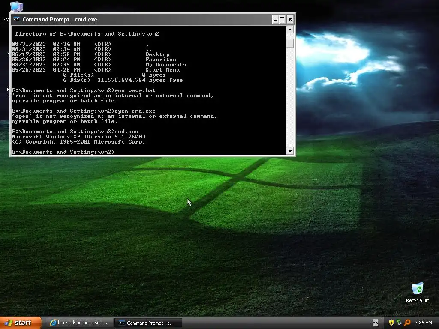Viewport: 439px width, 329px height.
Task: Click the console scrollbar thumb
Action: point(290,43)
